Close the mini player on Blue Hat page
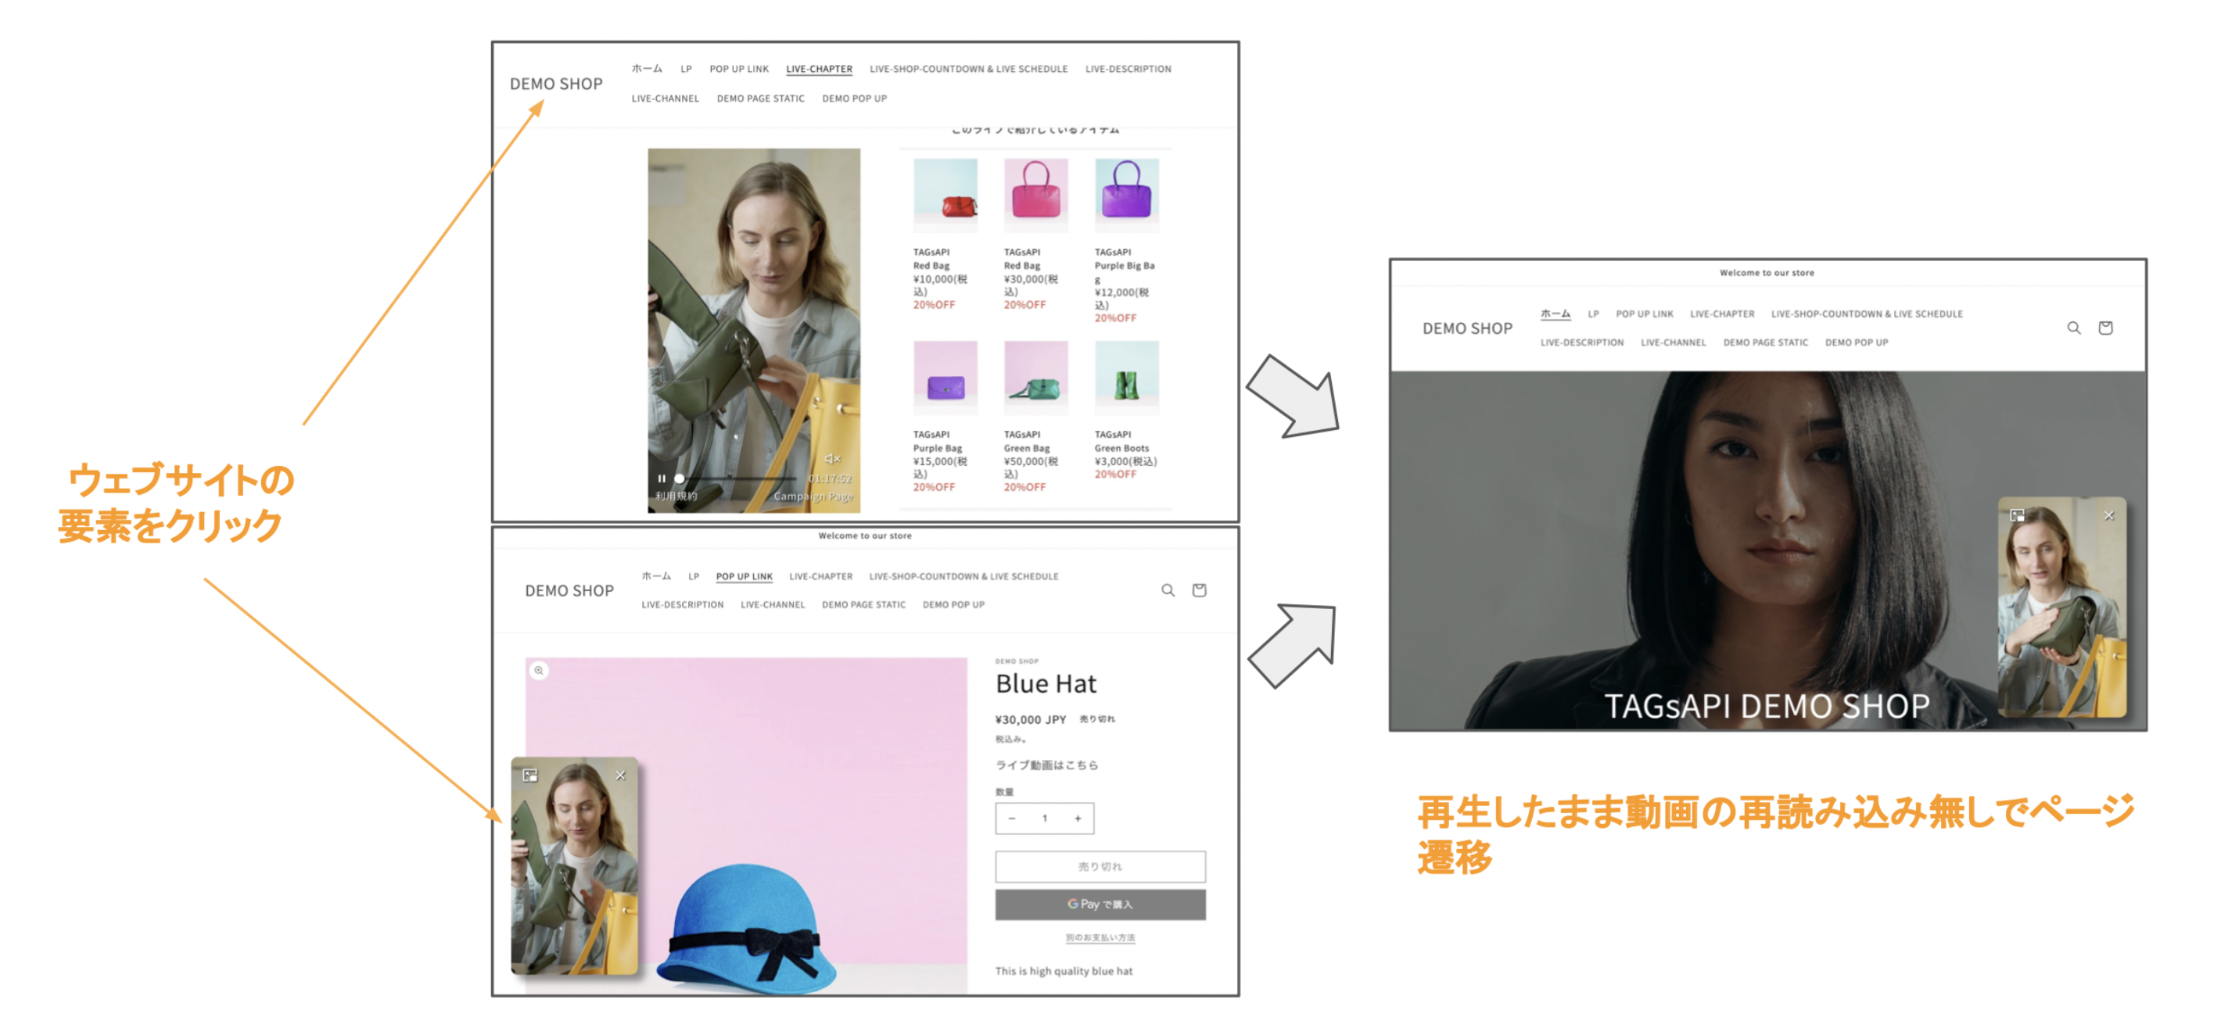This screenshot has width=2221, height=1032. [621, 775]
